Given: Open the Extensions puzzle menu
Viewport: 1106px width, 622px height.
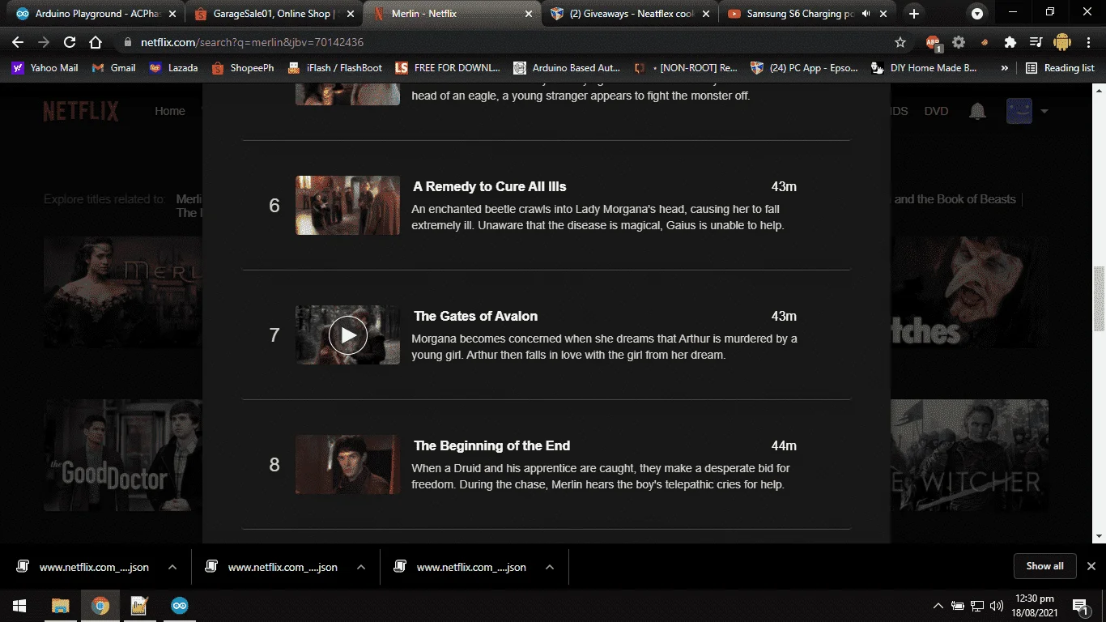Looking at the screenshot, I should pos(1010,42).
